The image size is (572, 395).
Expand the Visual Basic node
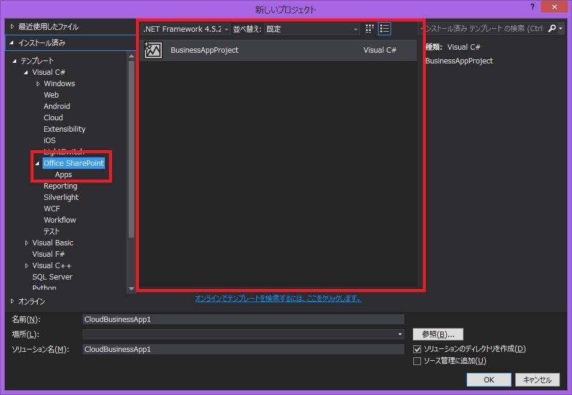pyautogui.click(x=26, y=242)
